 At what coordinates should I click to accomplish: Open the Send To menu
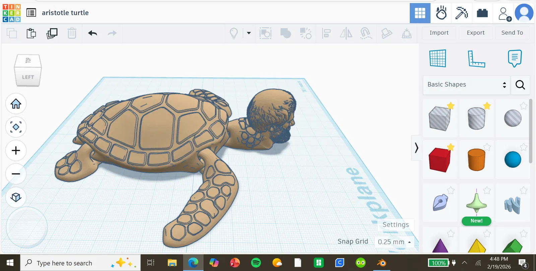pos(512,33)
